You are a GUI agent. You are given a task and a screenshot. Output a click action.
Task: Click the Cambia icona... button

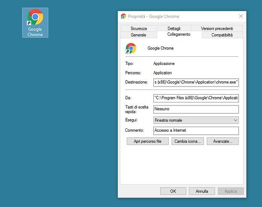tap(187, 141)
